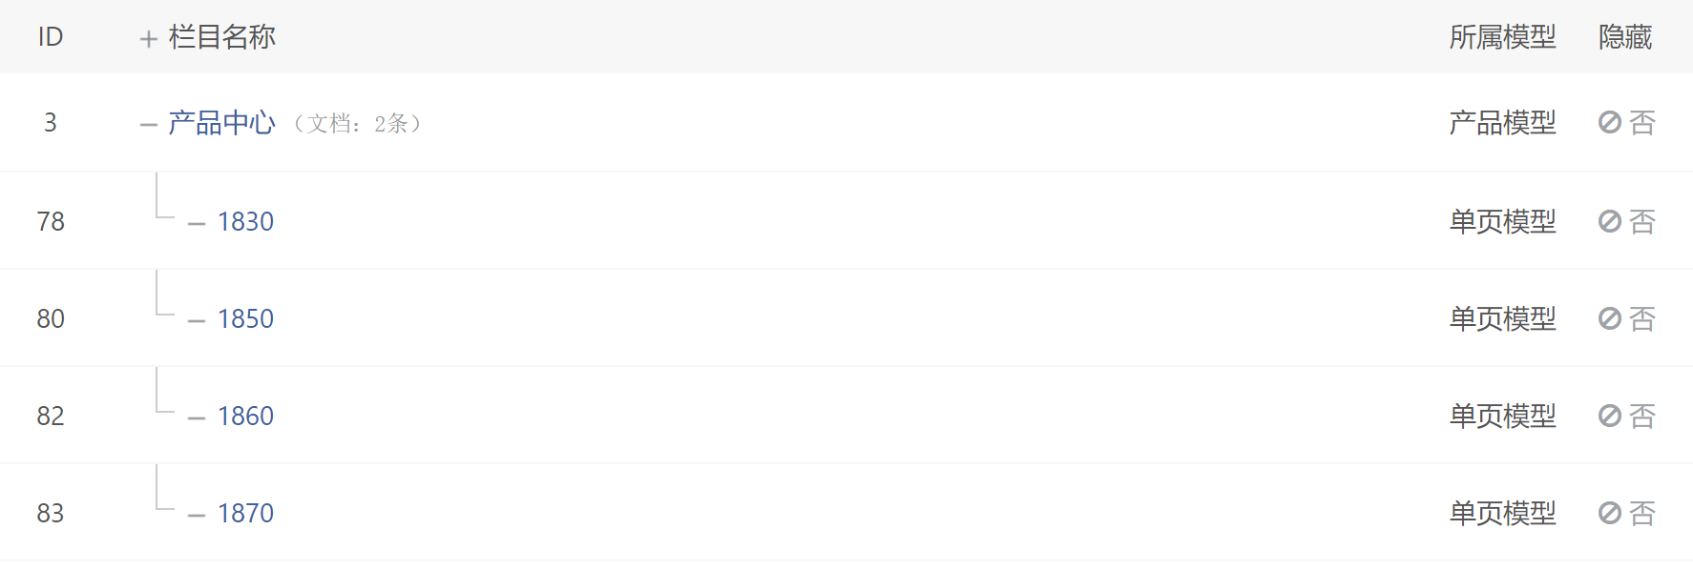
Task: Toggle hidden status icon for 1870
Action: [x=1610, y=513]
